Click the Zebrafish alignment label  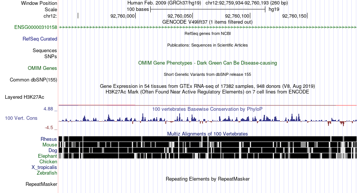47,173
